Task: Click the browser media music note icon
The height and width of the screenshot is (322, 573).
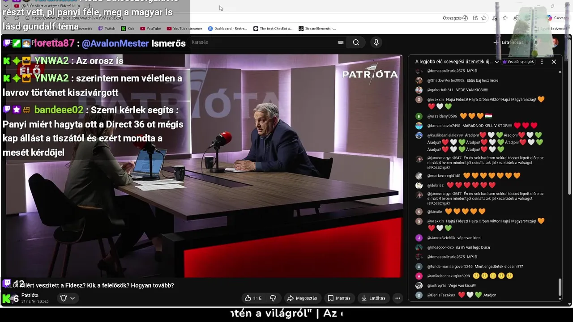Action: click(x=494, y=18)
